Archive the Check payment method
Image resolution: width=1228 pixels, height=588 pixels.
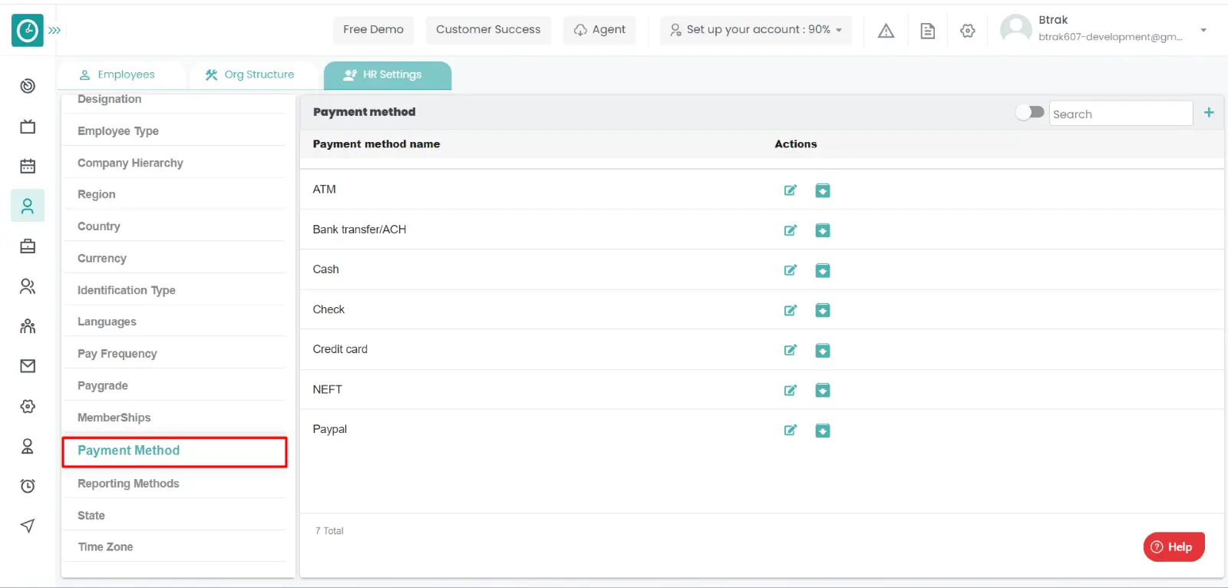(x=822, y=310)
